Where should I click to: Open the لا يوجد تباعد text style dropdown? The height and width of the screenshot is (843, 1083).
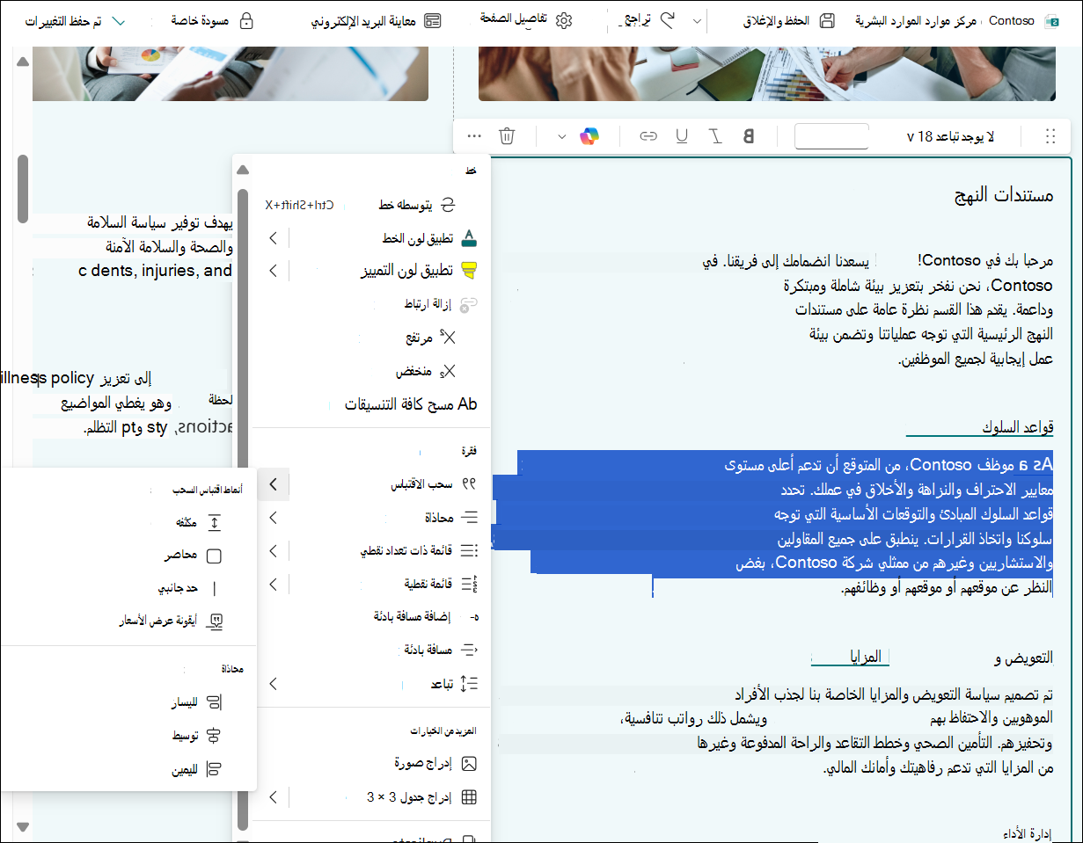(x=950, y=136)
